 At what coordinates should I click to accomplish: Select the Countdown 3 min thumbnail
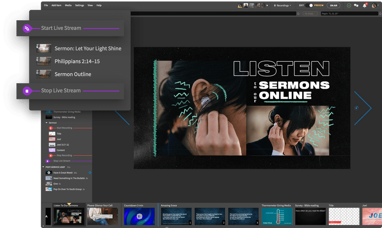[139, 216]
